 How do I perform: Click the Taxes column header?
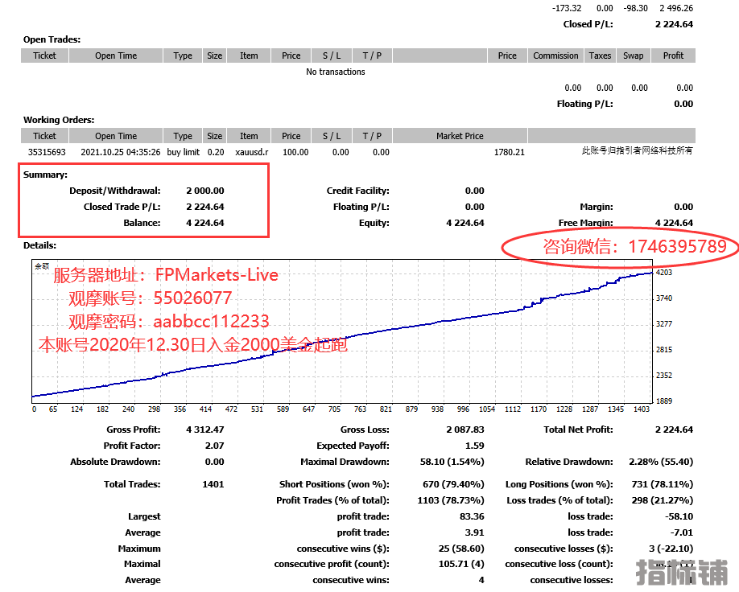coord(600,55)
